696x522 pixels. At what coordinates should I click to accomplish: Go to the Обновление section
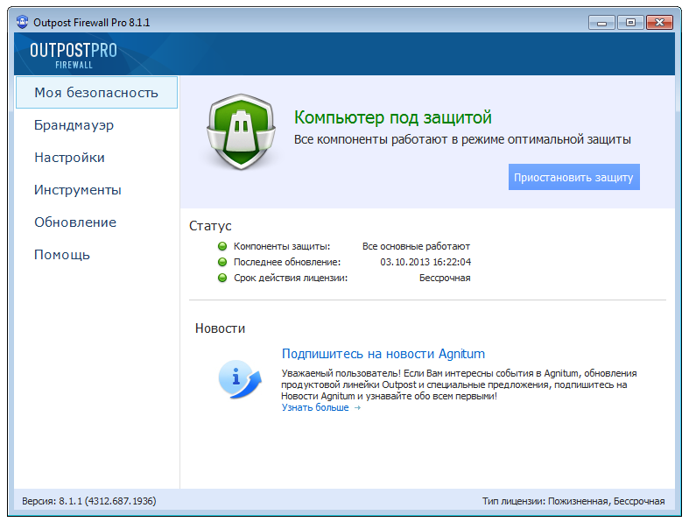pyautogui.click(x=75, y=222)
